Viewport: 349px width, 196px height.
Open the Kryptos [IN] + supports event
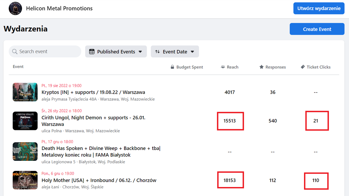[93, 92]
